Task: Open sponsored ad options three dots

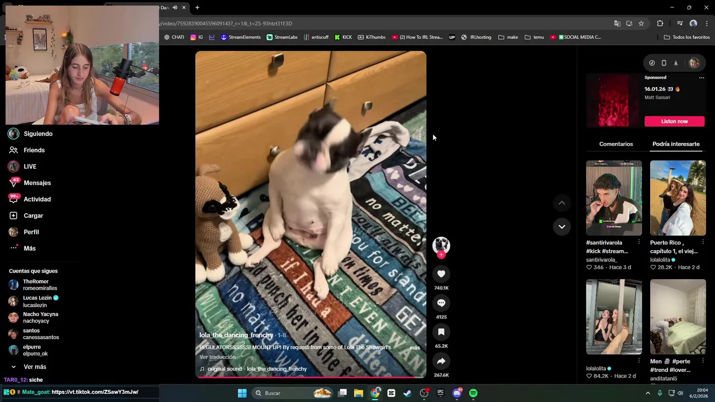Action: tap(702, 78)
